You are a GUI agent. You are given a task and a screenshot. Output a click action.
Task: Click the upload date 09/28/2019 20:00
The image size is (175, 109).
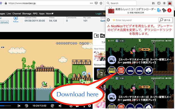35,21
